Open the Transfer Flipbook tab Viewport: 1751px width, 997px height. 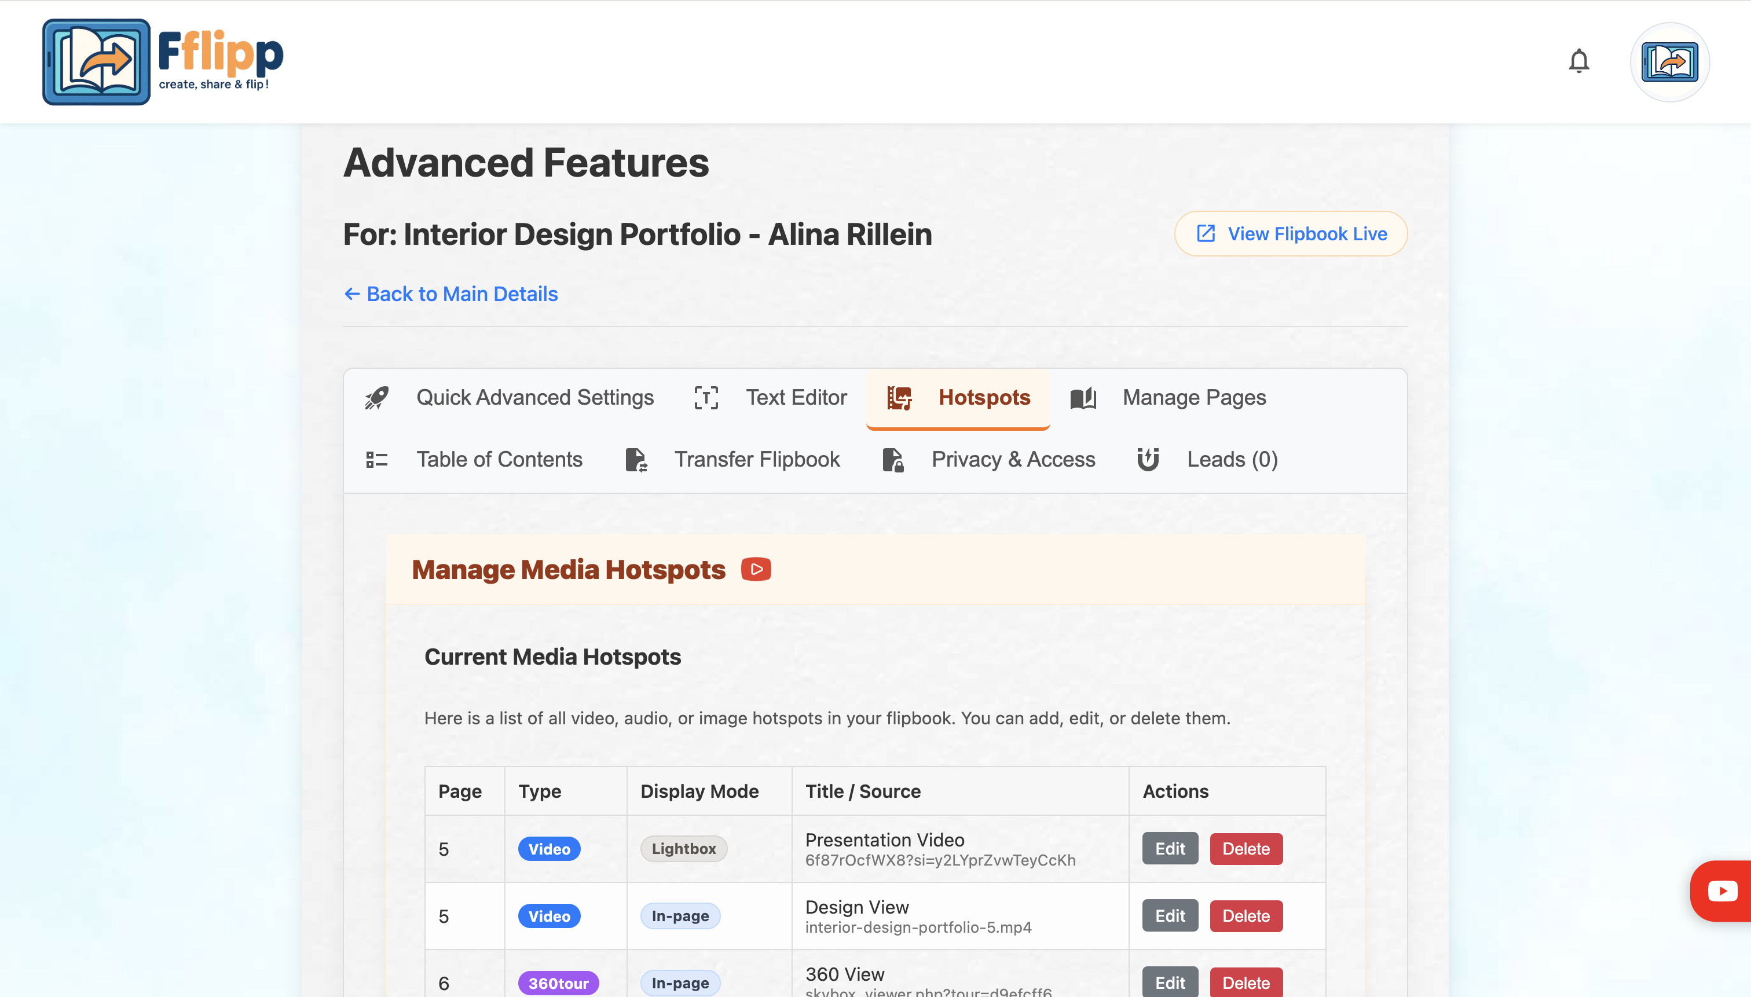(756, 459)
